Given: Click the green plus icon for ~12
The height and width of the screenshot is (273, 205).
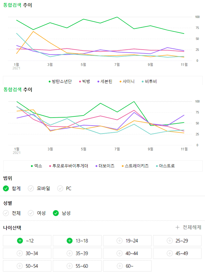Looking at the screenshot, I should 19,241.
